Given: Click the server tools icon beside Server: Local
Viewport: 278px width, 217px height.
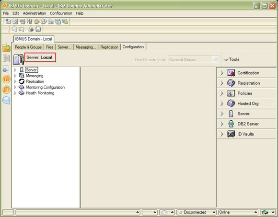Looking at the screenshot, I should tap(18, 59).
